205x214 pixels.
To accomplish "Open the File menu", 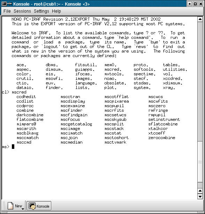I will pyautogui.click(x=7, y=11).
